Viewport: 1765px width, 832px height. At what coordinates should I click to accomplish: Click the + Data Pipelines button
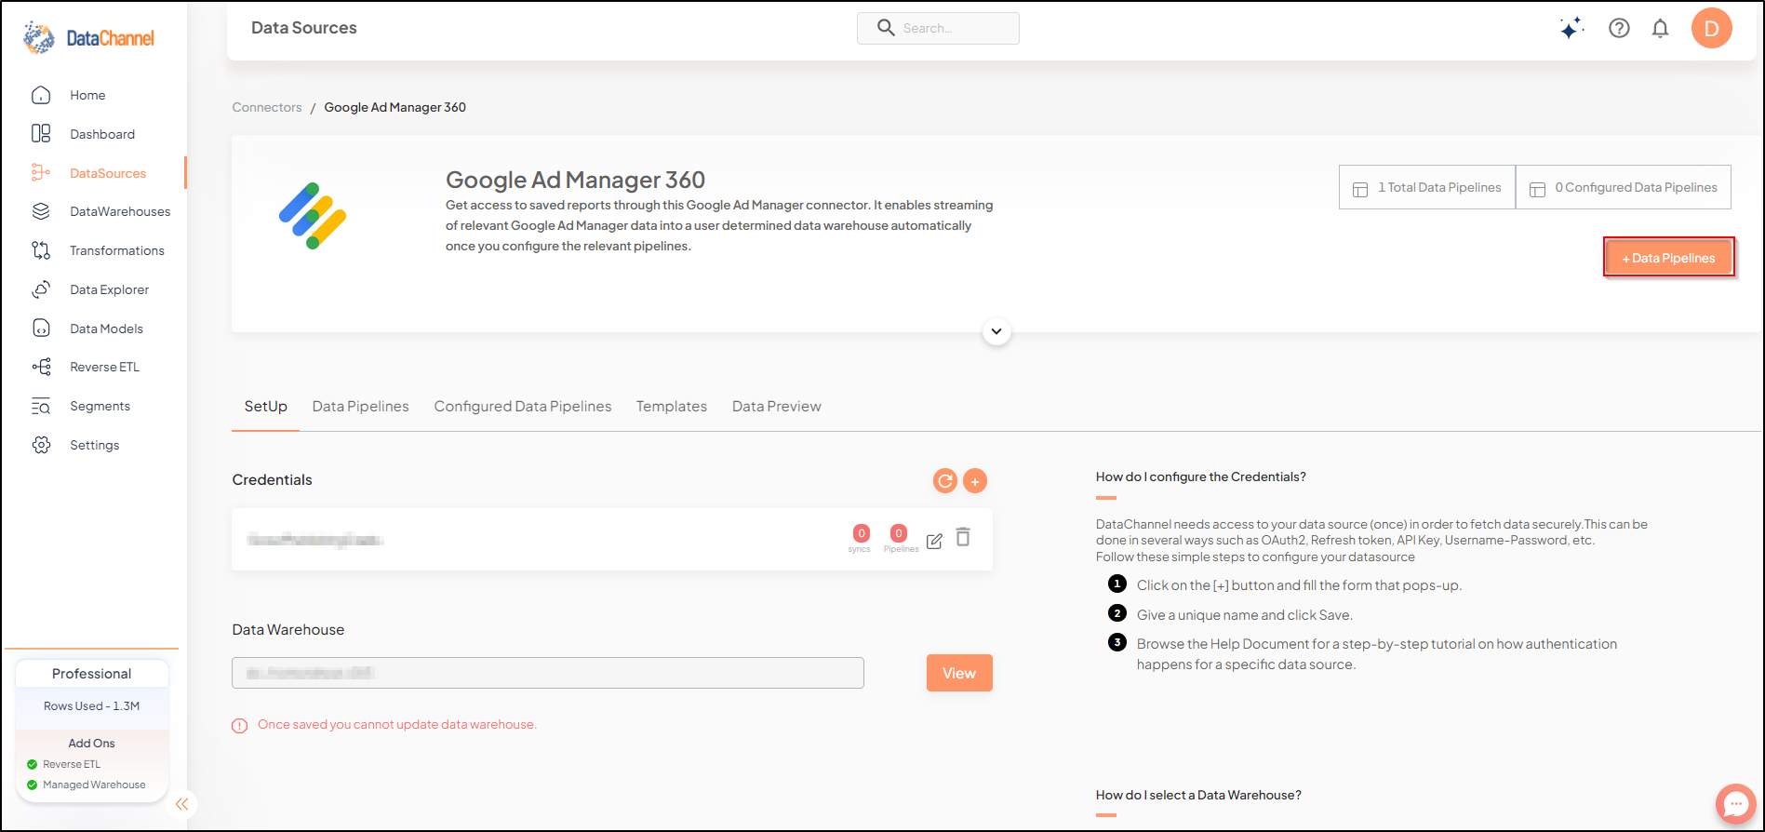1668,258
